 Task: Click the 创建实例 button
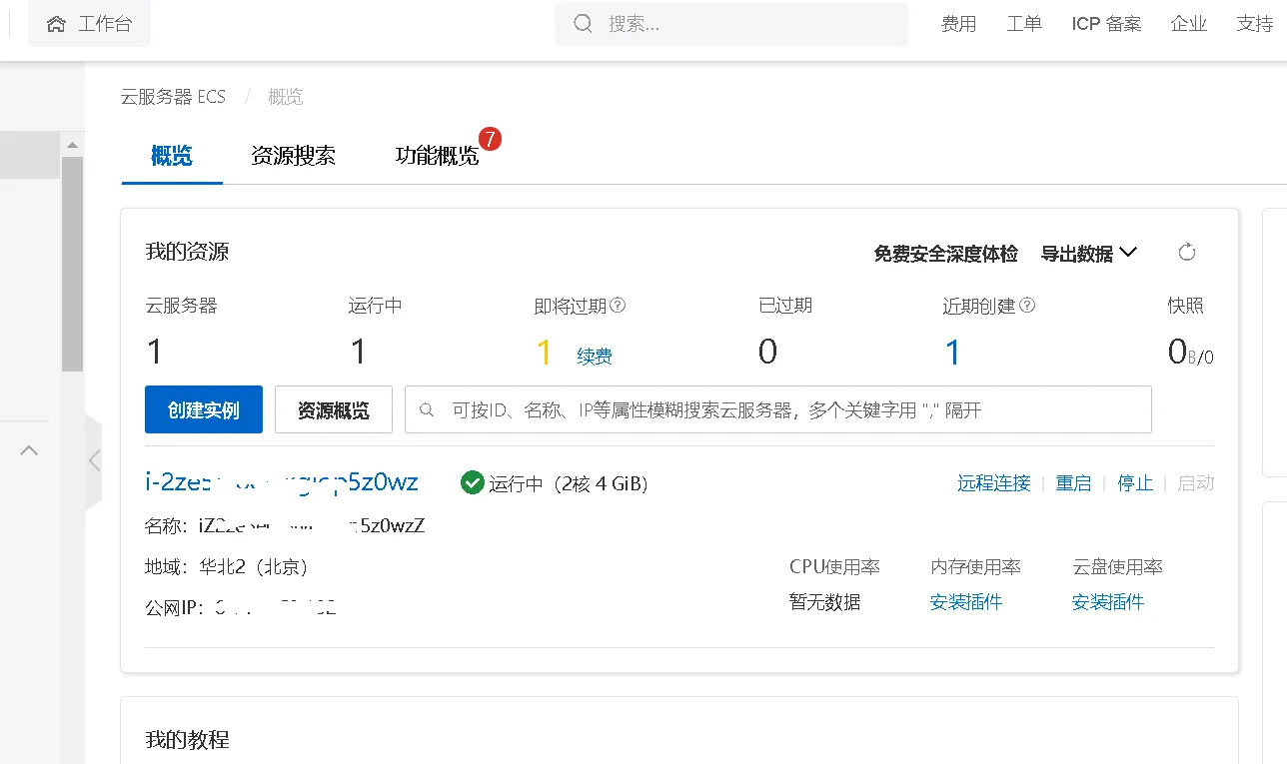(204, 409)
